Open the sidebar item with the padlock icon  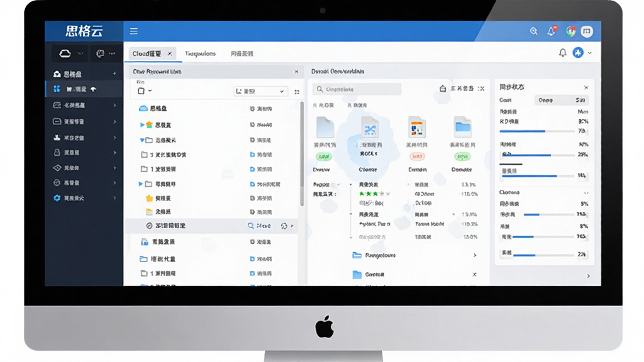click(85, 153)
